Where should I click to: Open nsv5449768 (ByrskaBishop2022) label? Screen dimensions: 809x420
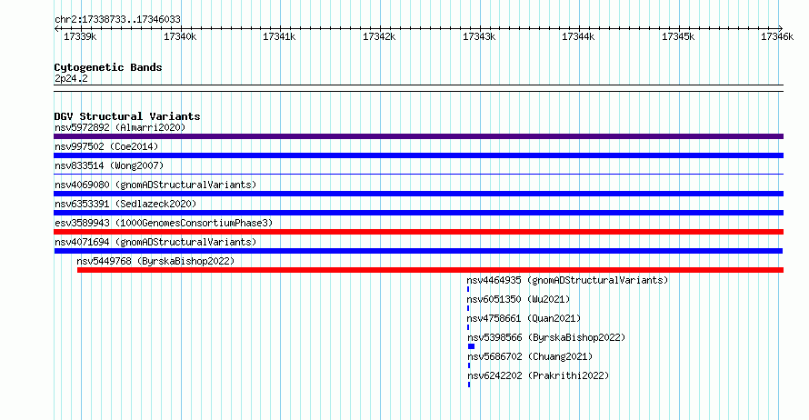pos(155,261)
